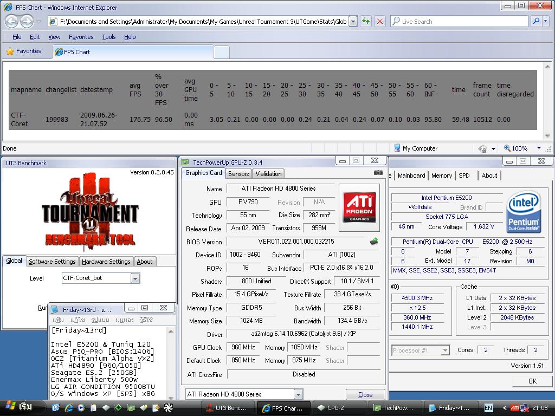
Task: Click the Live Search magnifier button
Action: tap(536, 21)
